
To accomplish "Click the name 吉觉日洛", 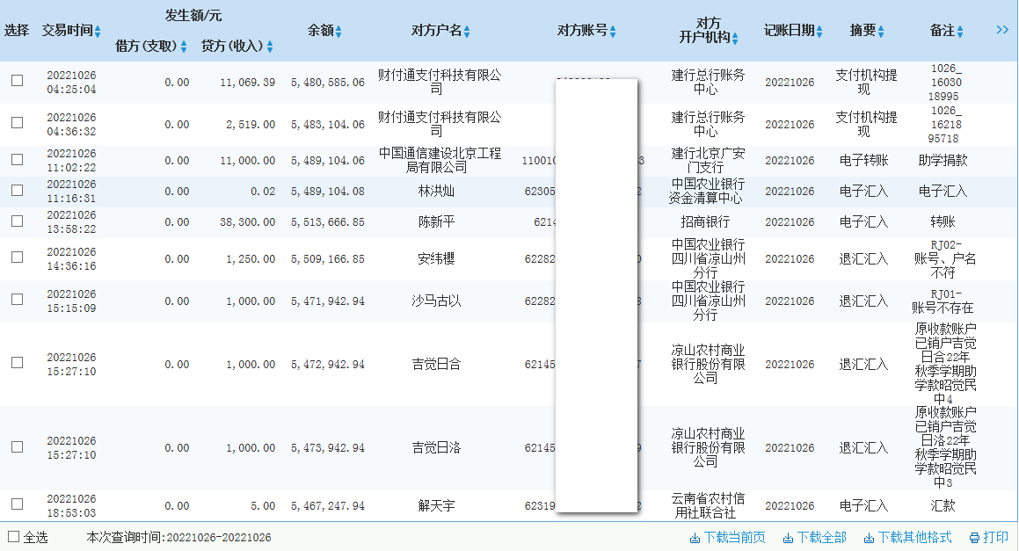I will [x=436, y=447].
